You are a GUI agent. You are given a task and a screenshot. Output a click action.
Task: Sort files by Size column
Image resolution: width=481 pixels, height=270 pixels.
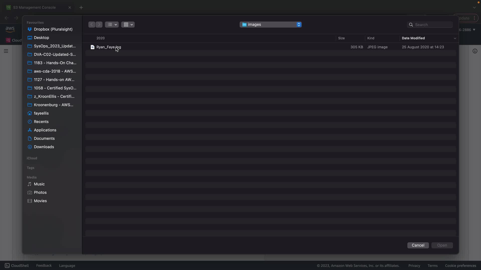[x=341, y=38]
